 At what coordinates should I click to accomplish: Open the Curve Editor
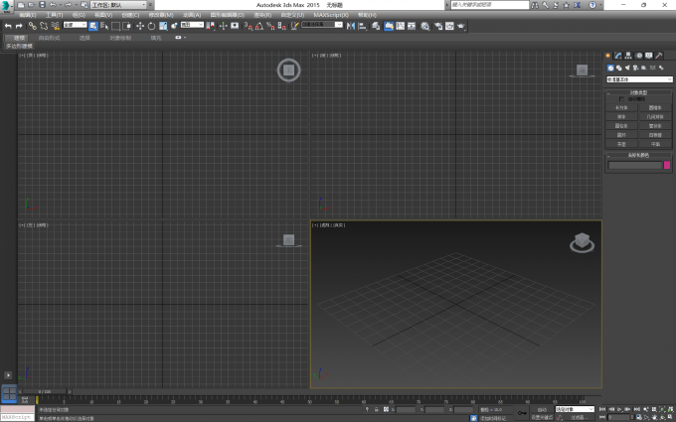point(400,26)
